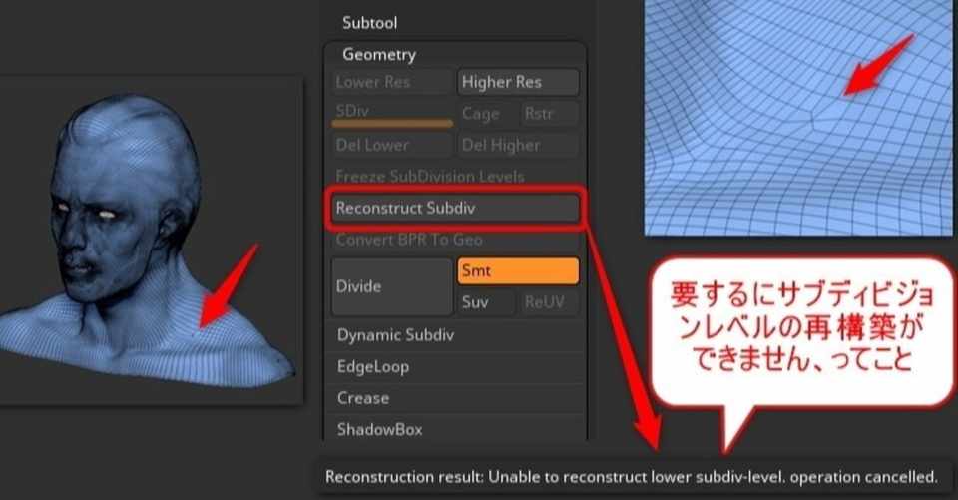
Task: Toggle Freeze SubDivision Levels
Action: (455, 177)
